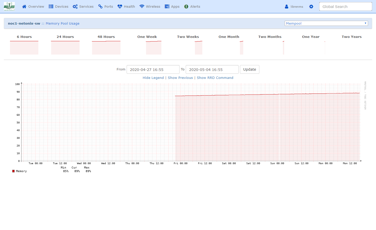Click the red Memory legend swatch
This screenshot has width=376, height=230.
pyautogui.click(x=13, y=171)
